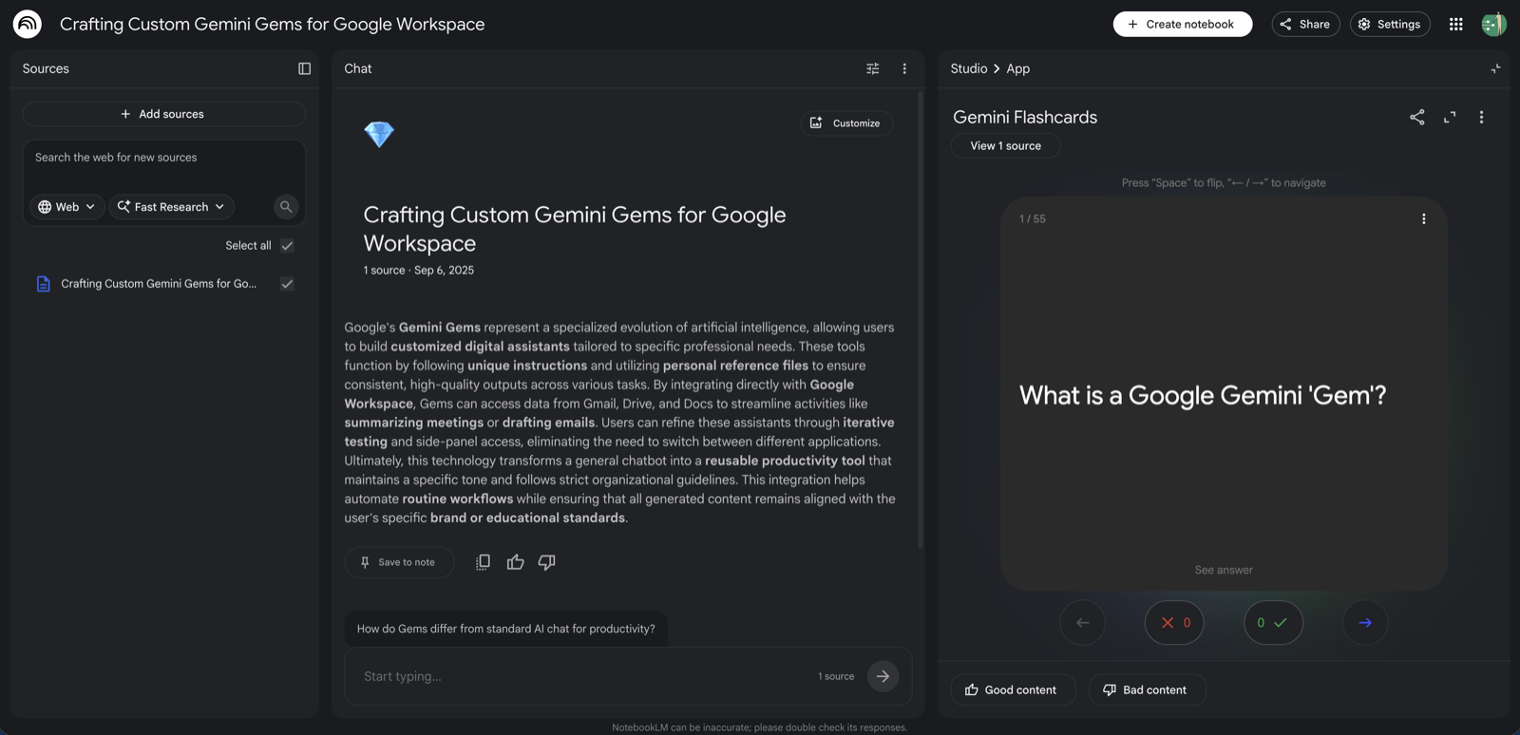1520x735 pixels.
Task: Go to the next flashcard
Action: 1365,623
